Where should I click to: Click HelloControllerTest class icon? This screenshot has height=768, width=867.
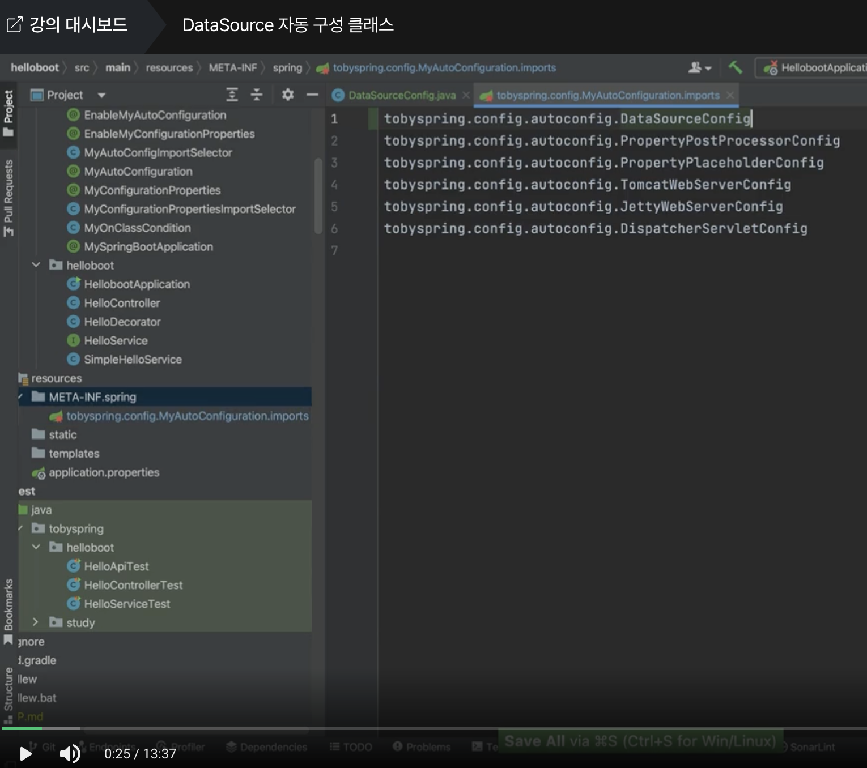pos(73,584)
